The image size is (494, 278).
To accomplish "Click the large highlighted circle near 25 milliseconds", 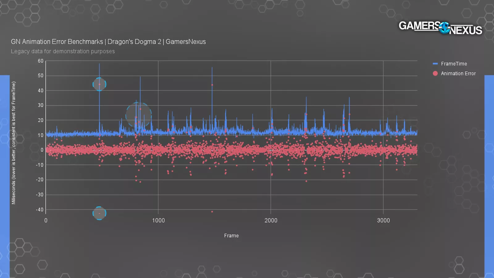I will pyautogui.click(x=139, y=115).
